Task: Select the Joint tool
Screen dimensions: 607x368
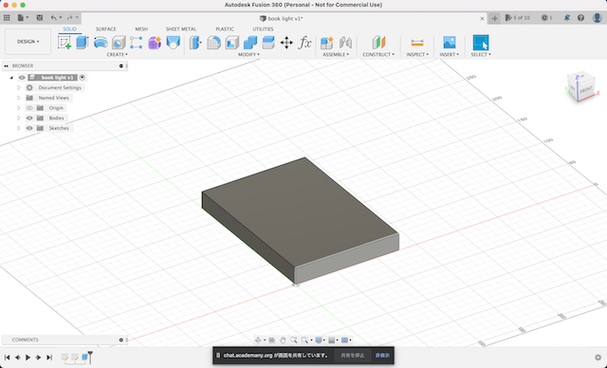Action: pyautogui.click(x=345, y=43)
